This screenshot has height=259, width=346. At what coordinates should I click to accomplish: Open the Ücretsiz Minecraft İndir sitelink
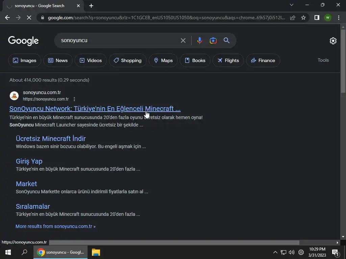pyautogui.click(x=51, y=139)
